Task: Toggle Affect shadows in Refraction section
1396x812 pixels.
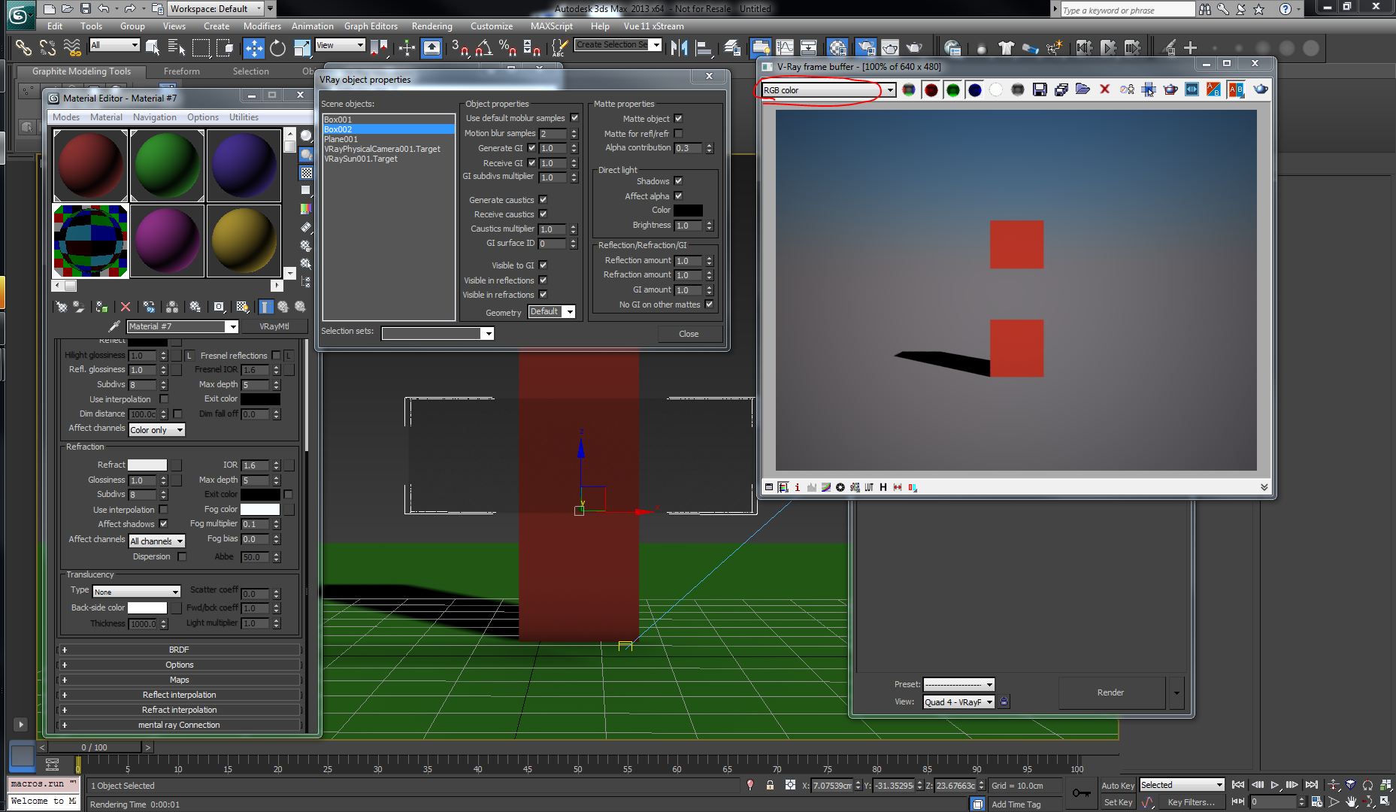Action: pyautogui.click(x=163, y=524)
